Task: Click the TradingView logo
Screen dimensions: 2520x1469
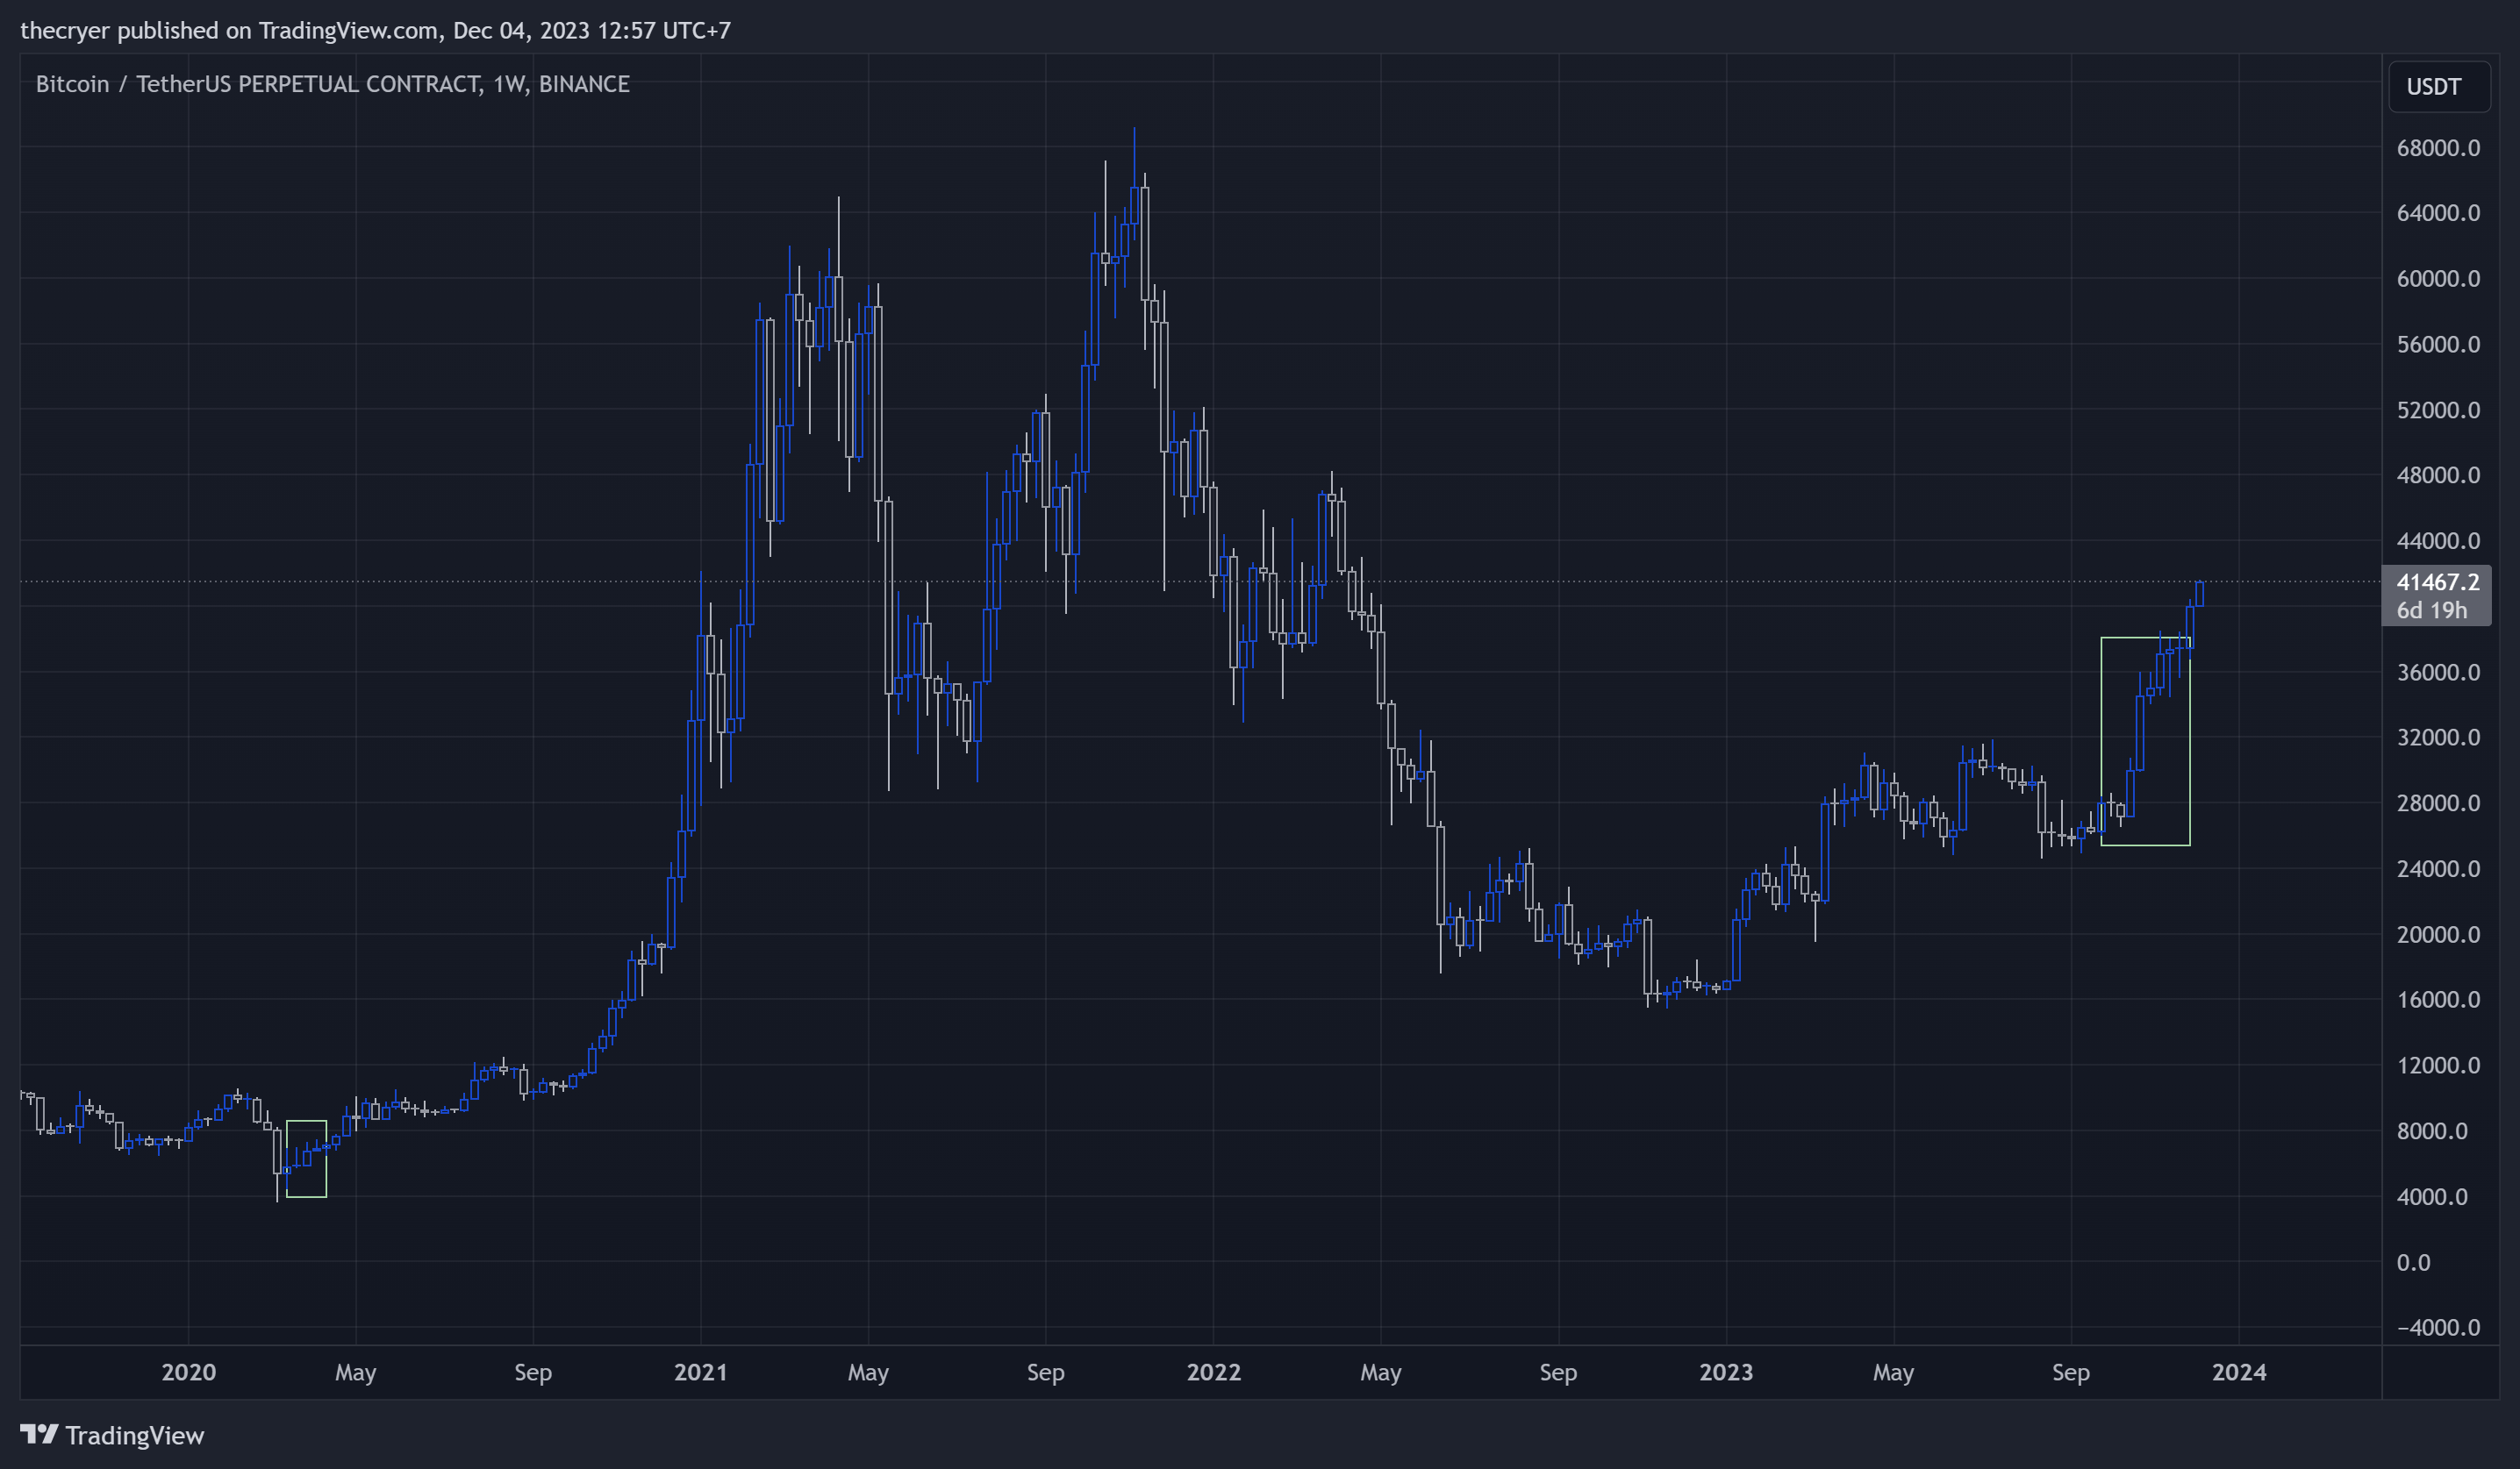Action: tap(112, 1435)
